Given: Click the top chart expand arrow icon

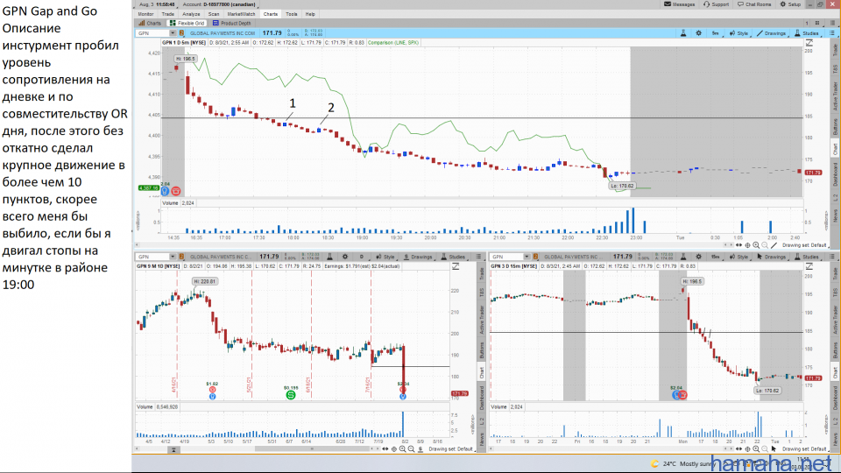Looking at the screenshot, I should point(809,43).
